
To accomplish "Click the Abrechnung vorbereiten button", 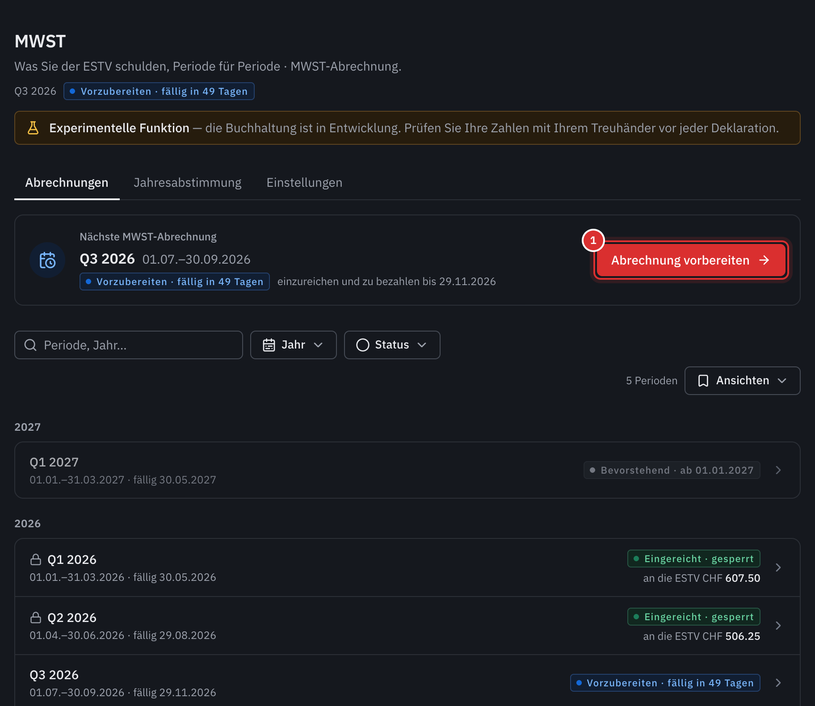I will (x=691, y=260).
